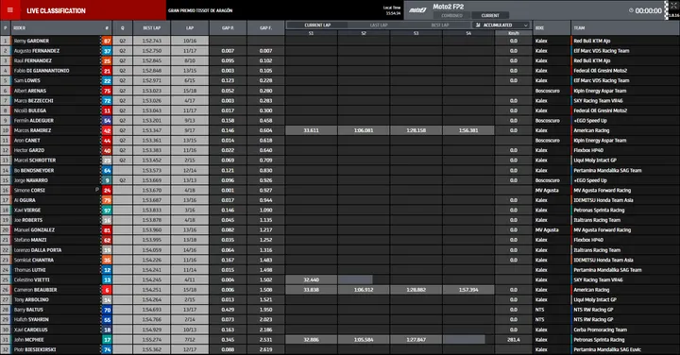680x355 pixels.
Task: Click Bo Bendsneyder's number 64 badge
Action: pos(107,171)
